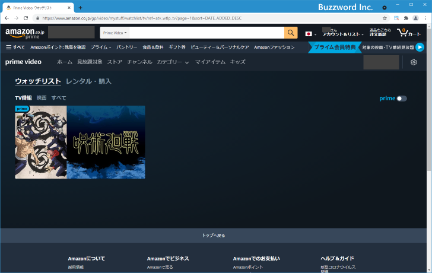This screenshot has width=432, height=273.
Task: Open the Chrome three-dot menu
Action: pyautogui.click(x=425, y=18)
